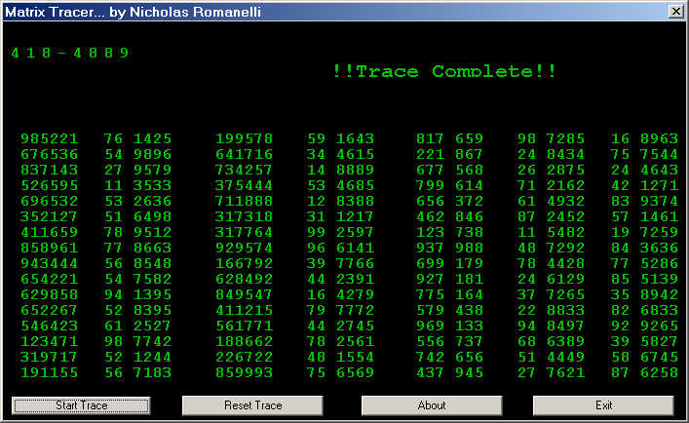Viewport: 689px width, 423px height.
Task: Click the matrix value 7621
Action: pos(565,373)
